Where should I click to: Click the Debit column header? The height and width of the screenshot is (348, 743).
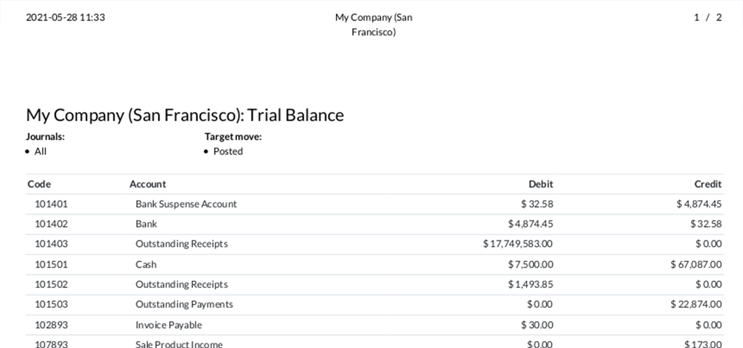540,184
